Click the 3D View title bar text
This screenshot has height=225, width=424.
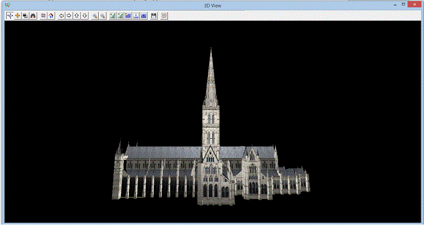click(x=212, y=5)
